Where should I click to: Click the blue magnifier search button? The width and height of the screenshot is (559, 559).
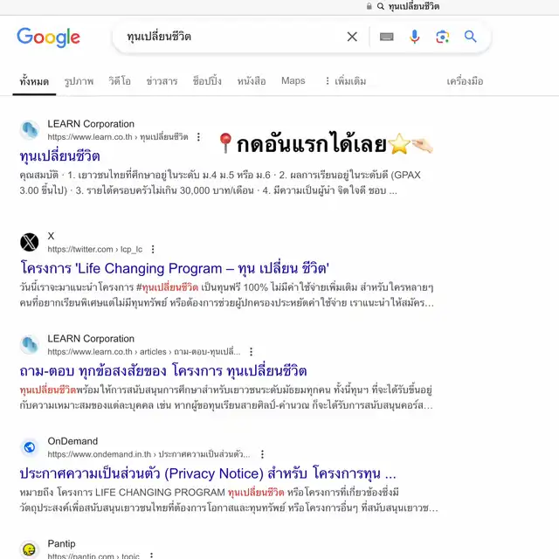[x=470, y=37]
